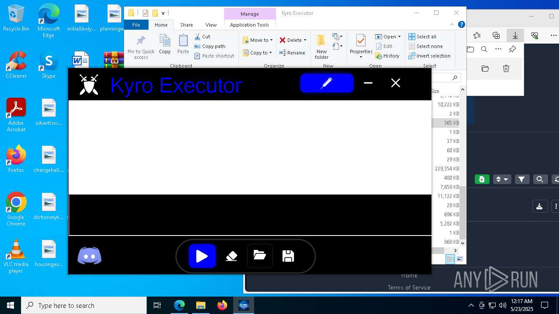559x314 pixels.
Task: Click Edit in the Open group
Action: (x=384, y=46)
